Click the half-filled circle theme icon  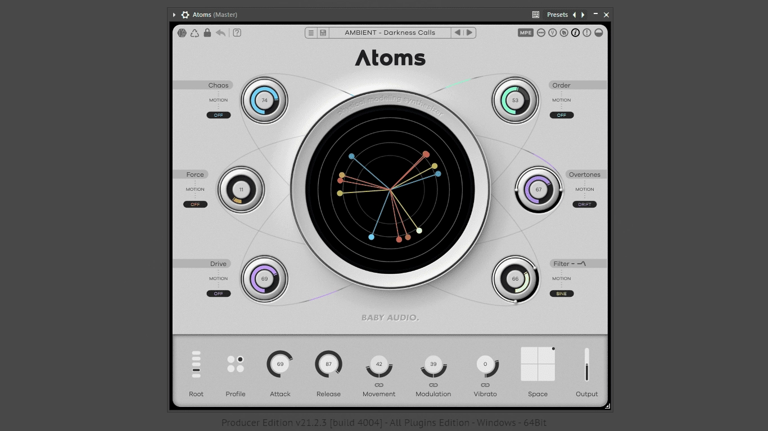[599, 33]
